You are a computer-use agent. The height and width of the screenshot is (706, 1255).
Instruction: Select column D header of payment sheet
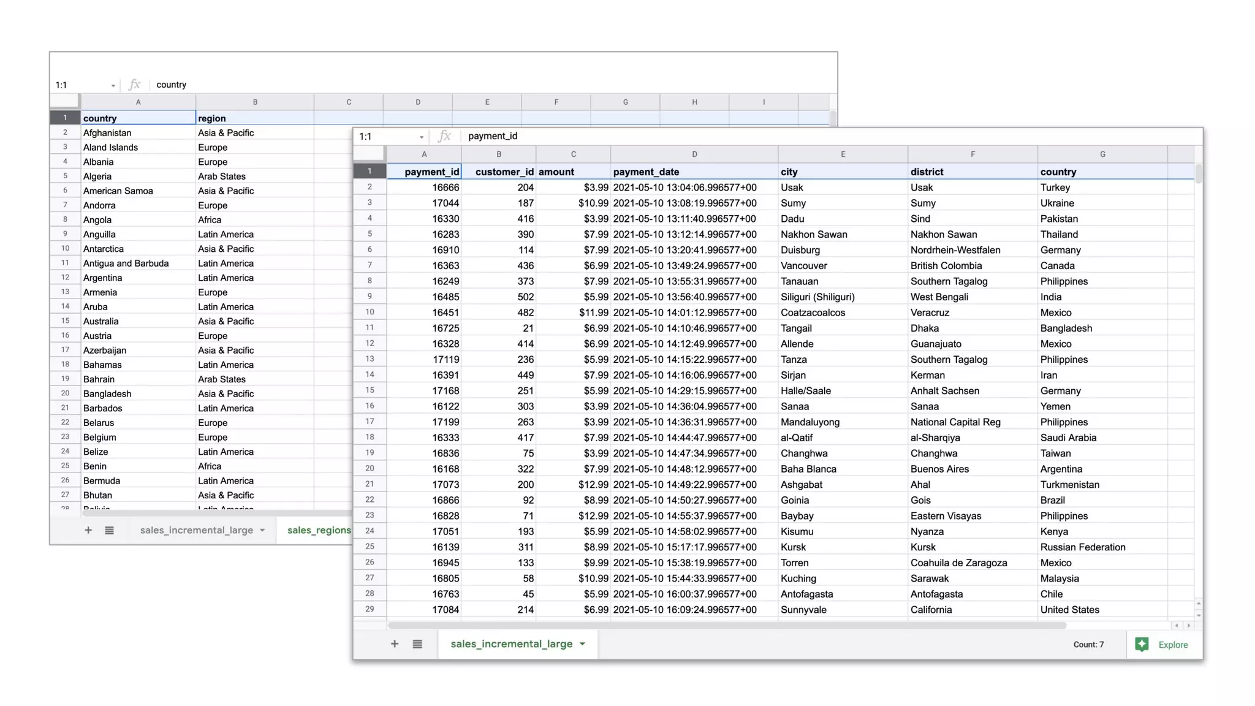(x=694, y=154)
